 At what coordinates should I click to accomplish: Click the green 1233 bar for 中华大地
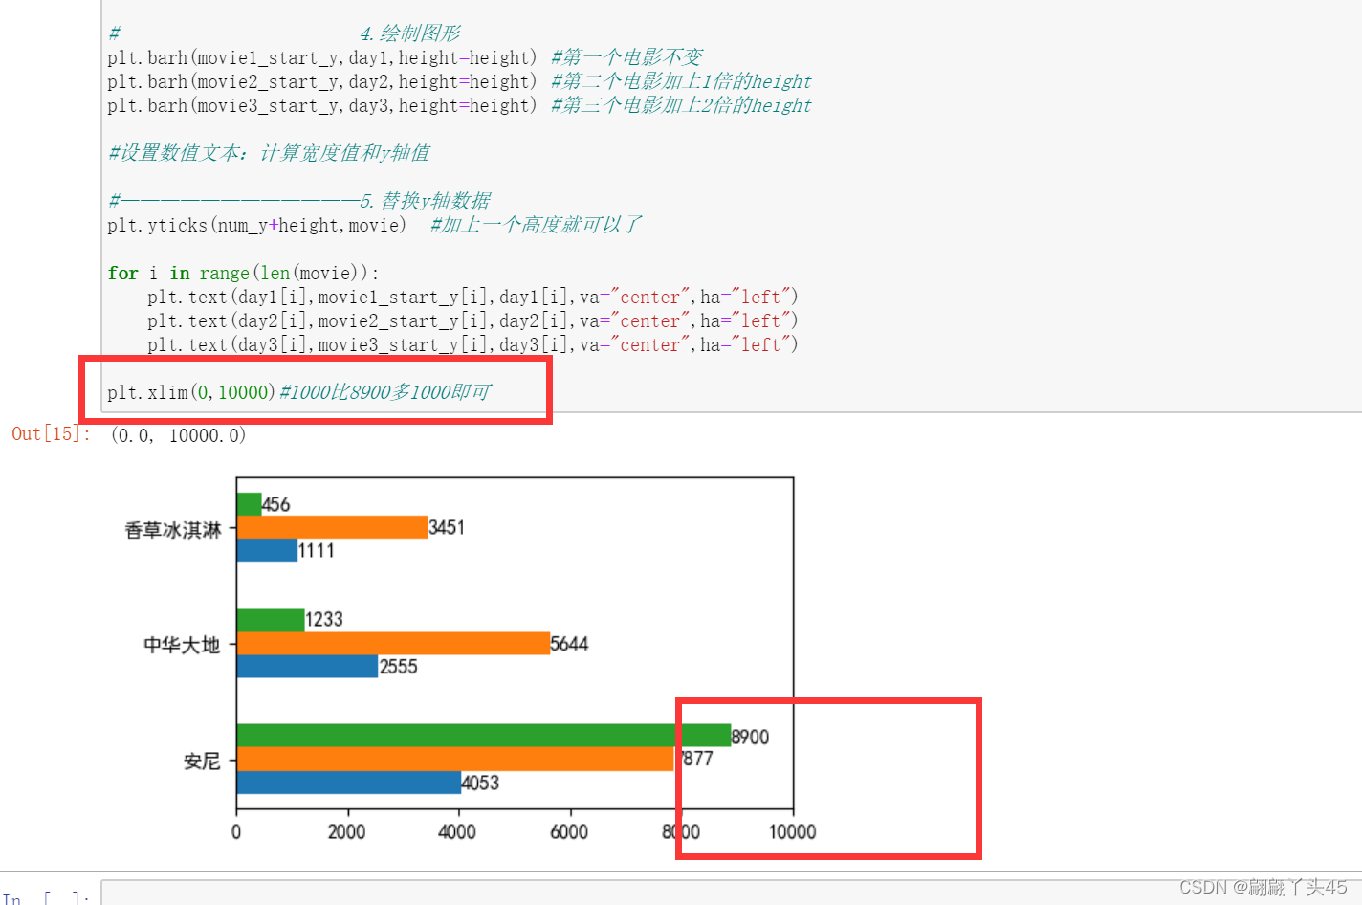(x=271, y=620)
